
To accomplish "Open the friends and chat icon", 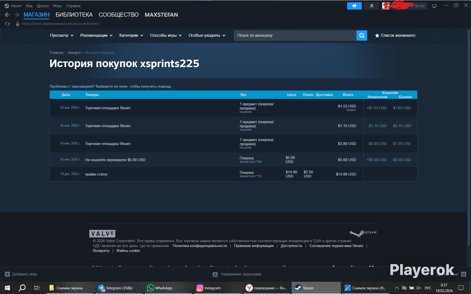I will point(464,274).
